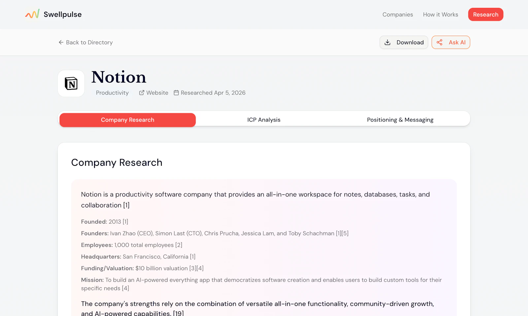This screenshot has width=528, height=316.
Task: Return via Back to Directory link
Action: [x=86, y=42]
